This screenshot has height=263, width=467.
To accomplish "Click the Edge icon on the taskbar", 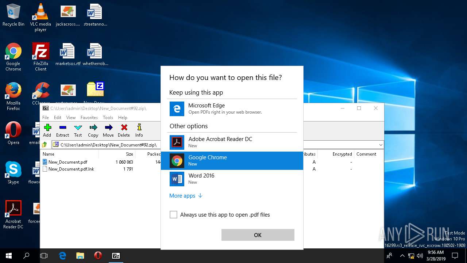I will (62, 256).
